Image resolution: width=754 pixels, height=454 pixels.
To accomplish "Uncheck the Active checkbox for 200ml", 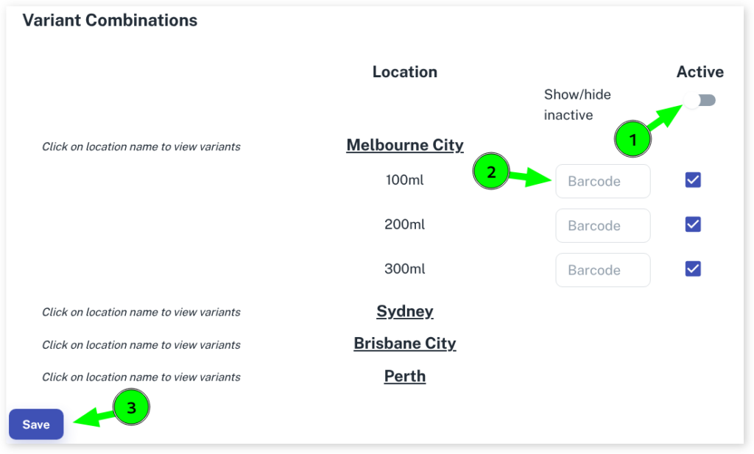I will click(x=693, y=224).
